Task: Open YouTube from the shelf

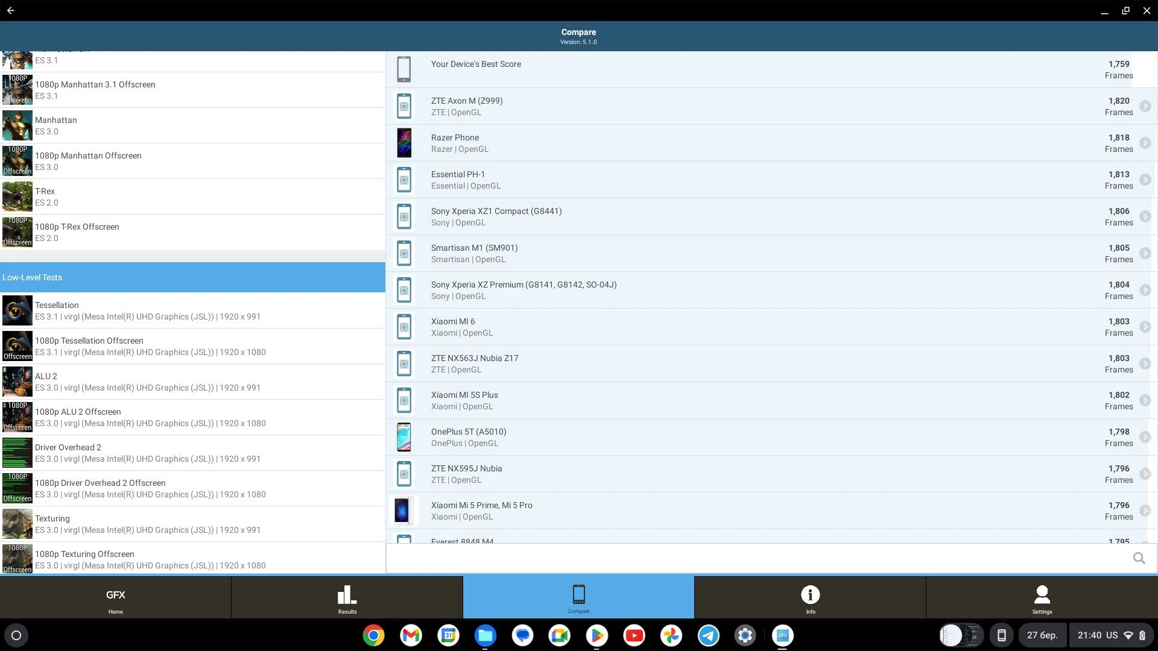Action: click(634, 635)
